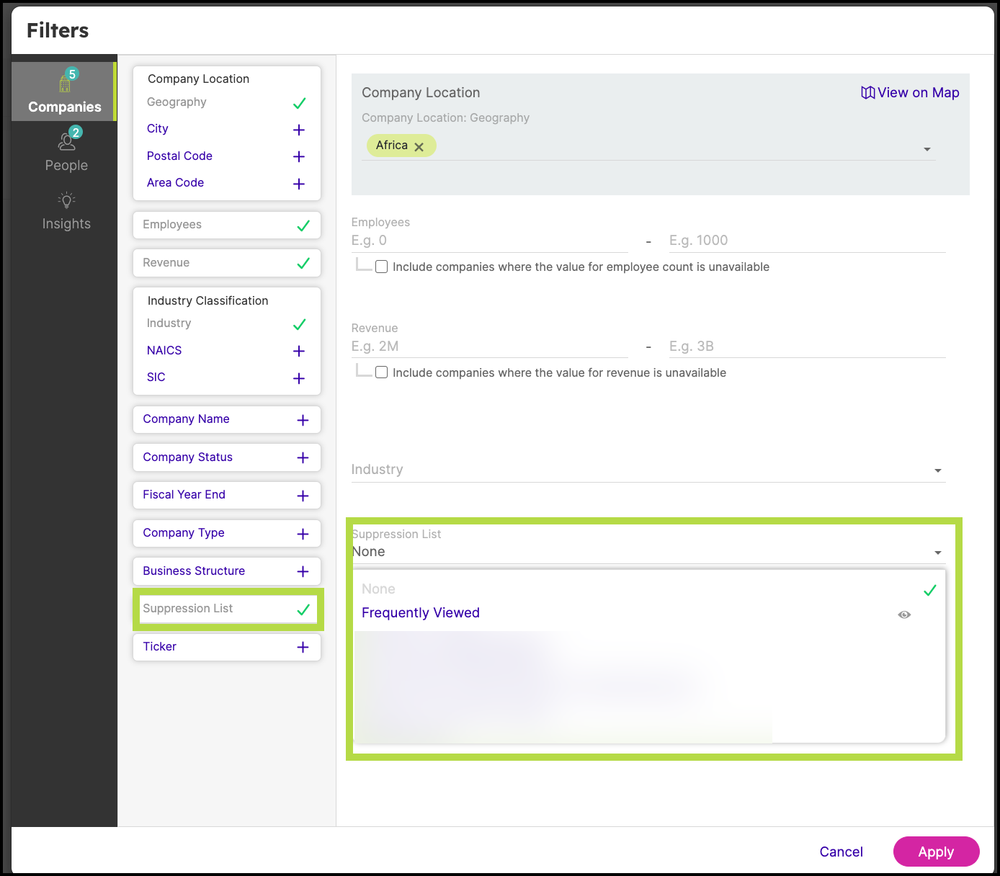Apply the selected filters

(x=936, y=852)
